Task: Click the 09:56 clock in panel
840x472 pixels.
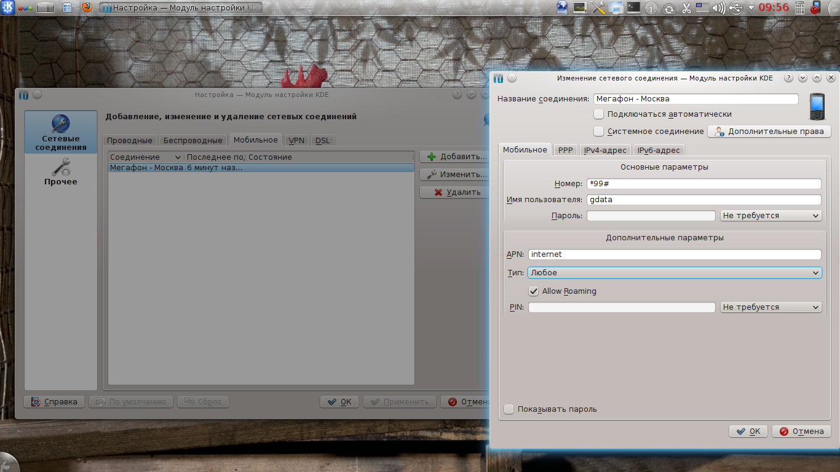Action: click(x=774, y=8)
